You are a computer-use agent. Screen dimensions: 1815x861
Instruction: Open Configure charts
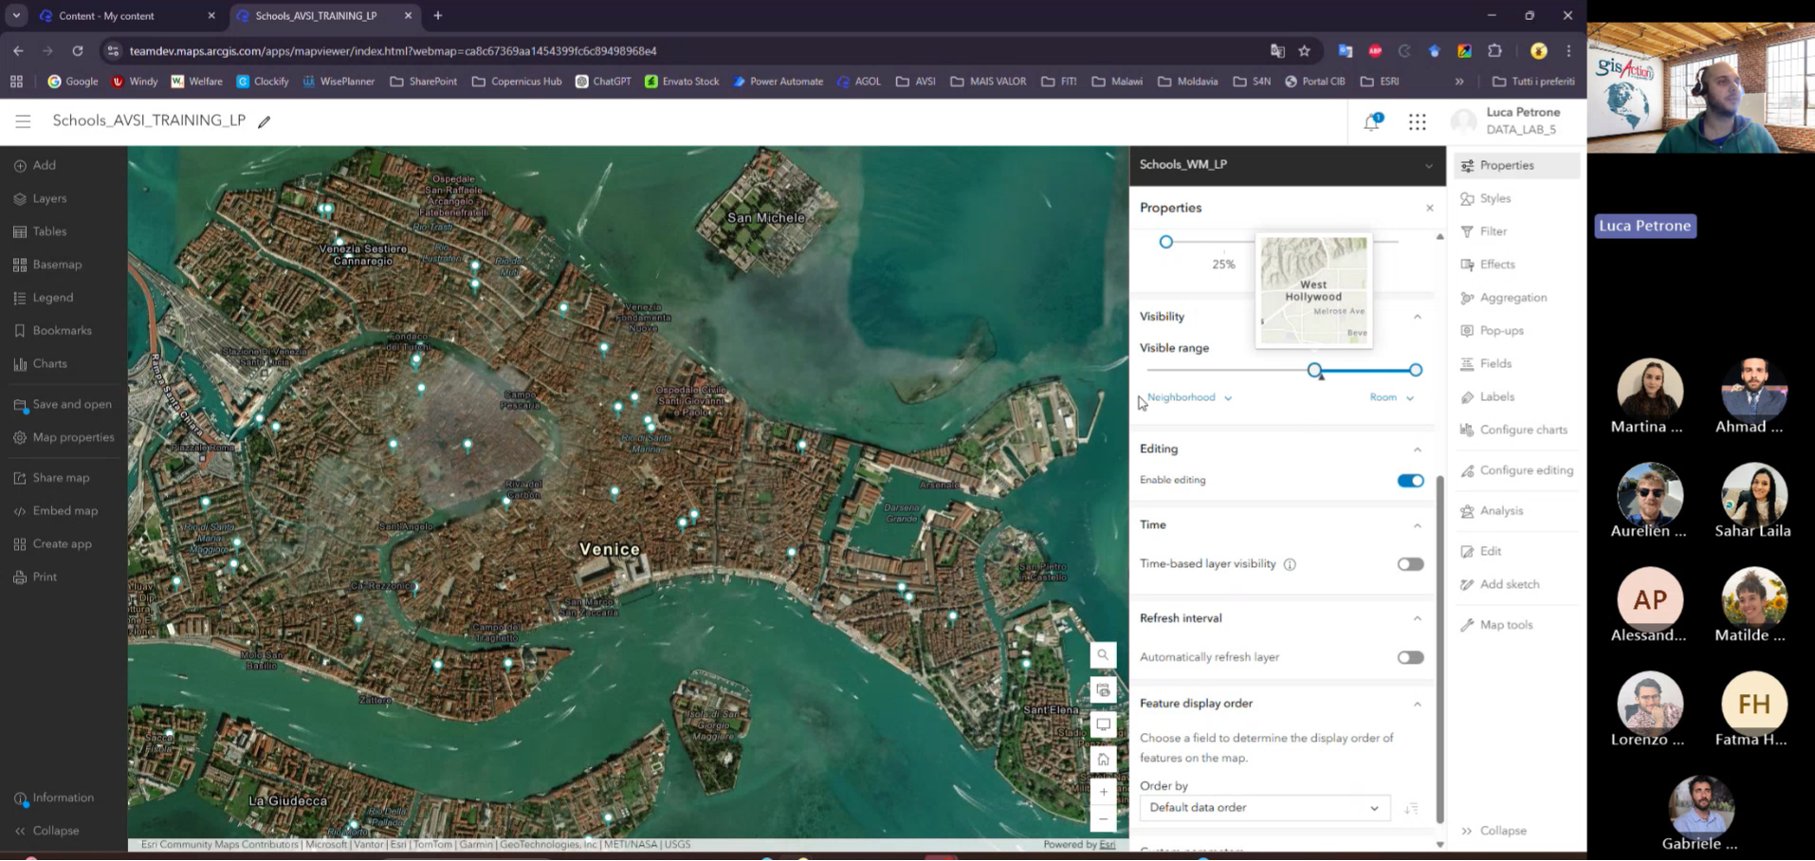point(1514,430)
